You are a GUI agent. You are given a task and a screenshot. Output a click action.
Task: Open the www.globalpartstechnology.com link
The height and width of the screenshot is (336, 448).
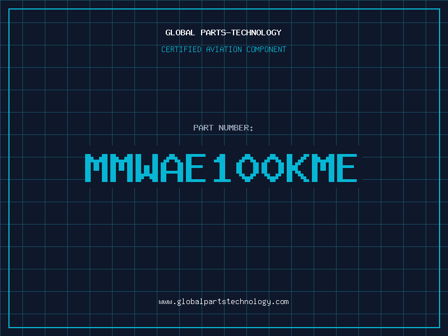coord(223,302)
